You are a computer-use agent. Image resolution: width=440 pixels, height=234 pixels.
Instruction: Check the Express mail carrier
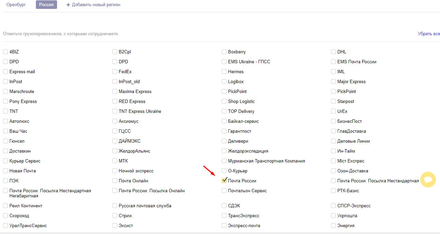(x=5, y=71)
